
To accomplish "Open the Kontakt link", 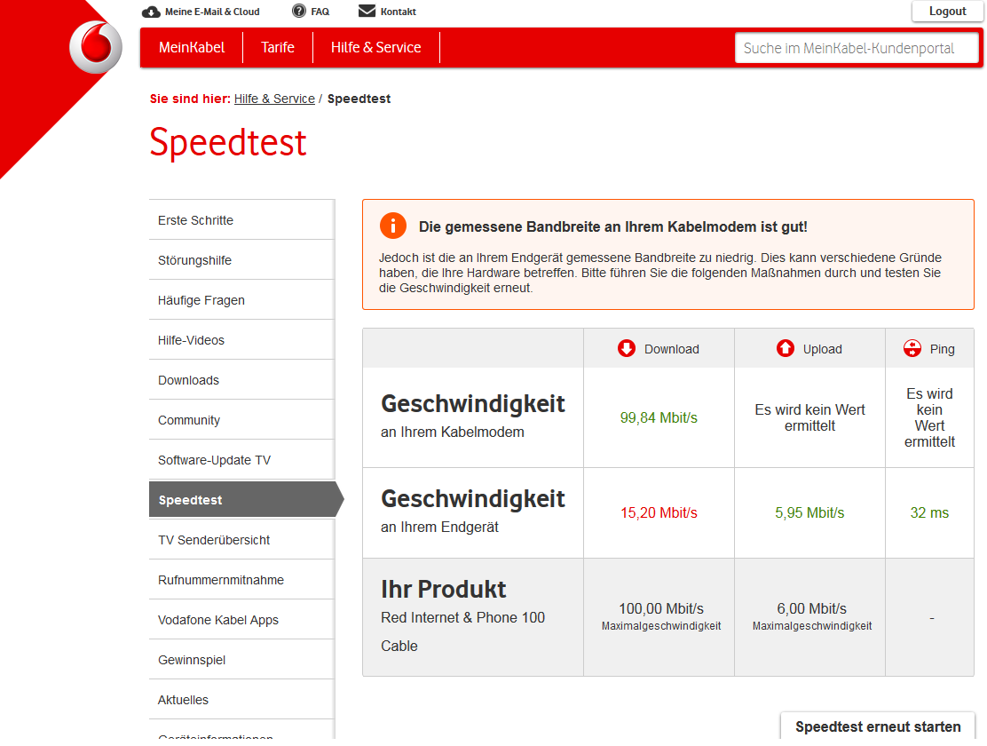I will pos(398,12).
